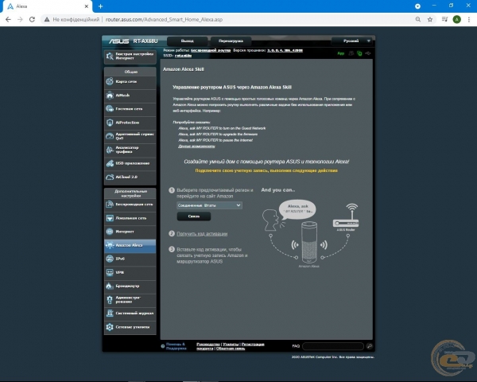Open Гостевая сеть guest network
This screenshot has height=382, width=477.
[130, 109]
